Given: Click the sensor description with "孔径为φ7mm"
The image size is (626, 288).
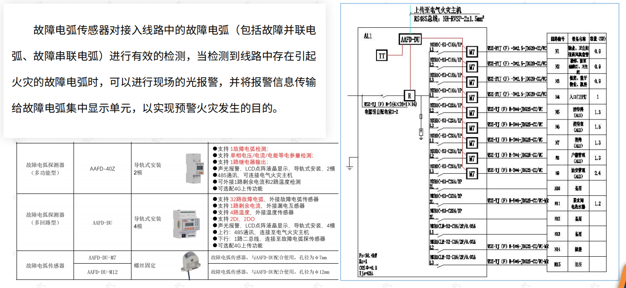Looking at the screenshot, I should [x=269, y=257].
